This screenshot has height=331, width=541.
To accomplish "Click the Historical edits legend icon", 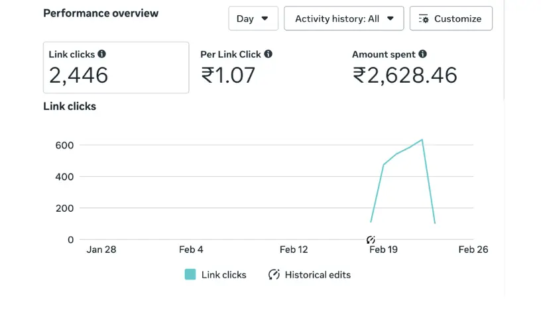I will (274, 275).
